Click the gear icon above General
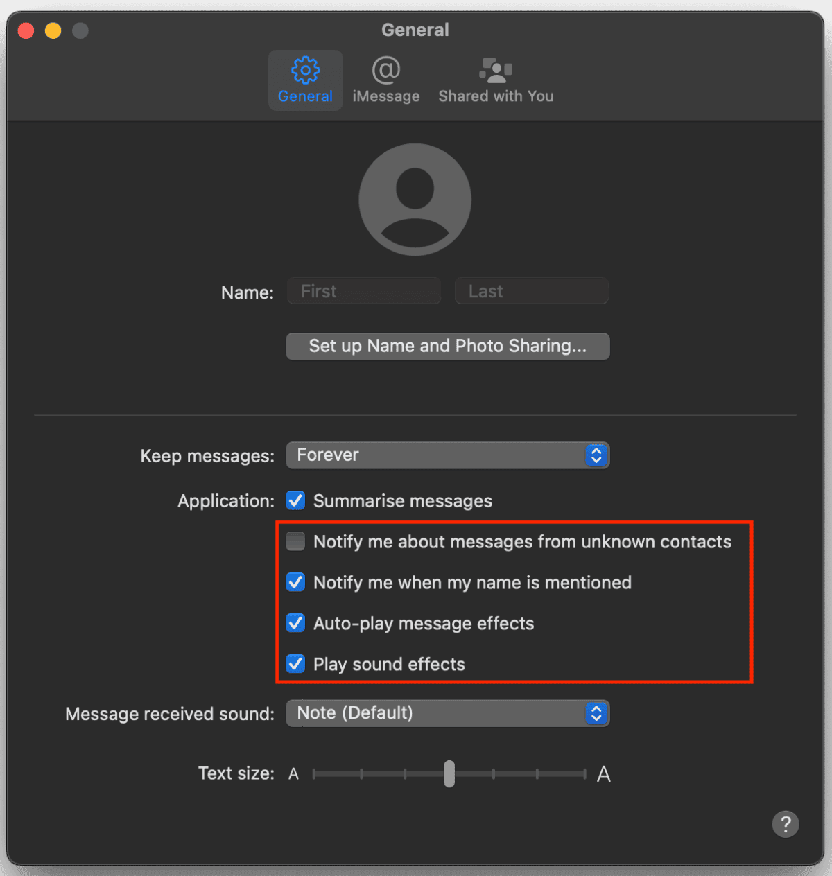 point(305,70)
